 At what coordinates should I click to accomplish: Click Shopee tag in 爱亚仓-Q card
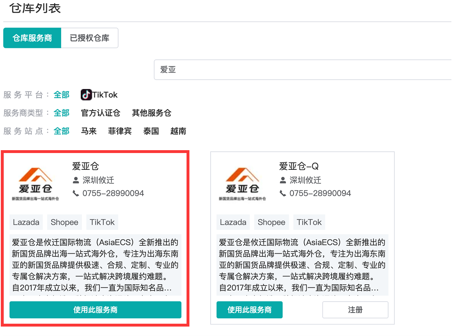(271, 222)
